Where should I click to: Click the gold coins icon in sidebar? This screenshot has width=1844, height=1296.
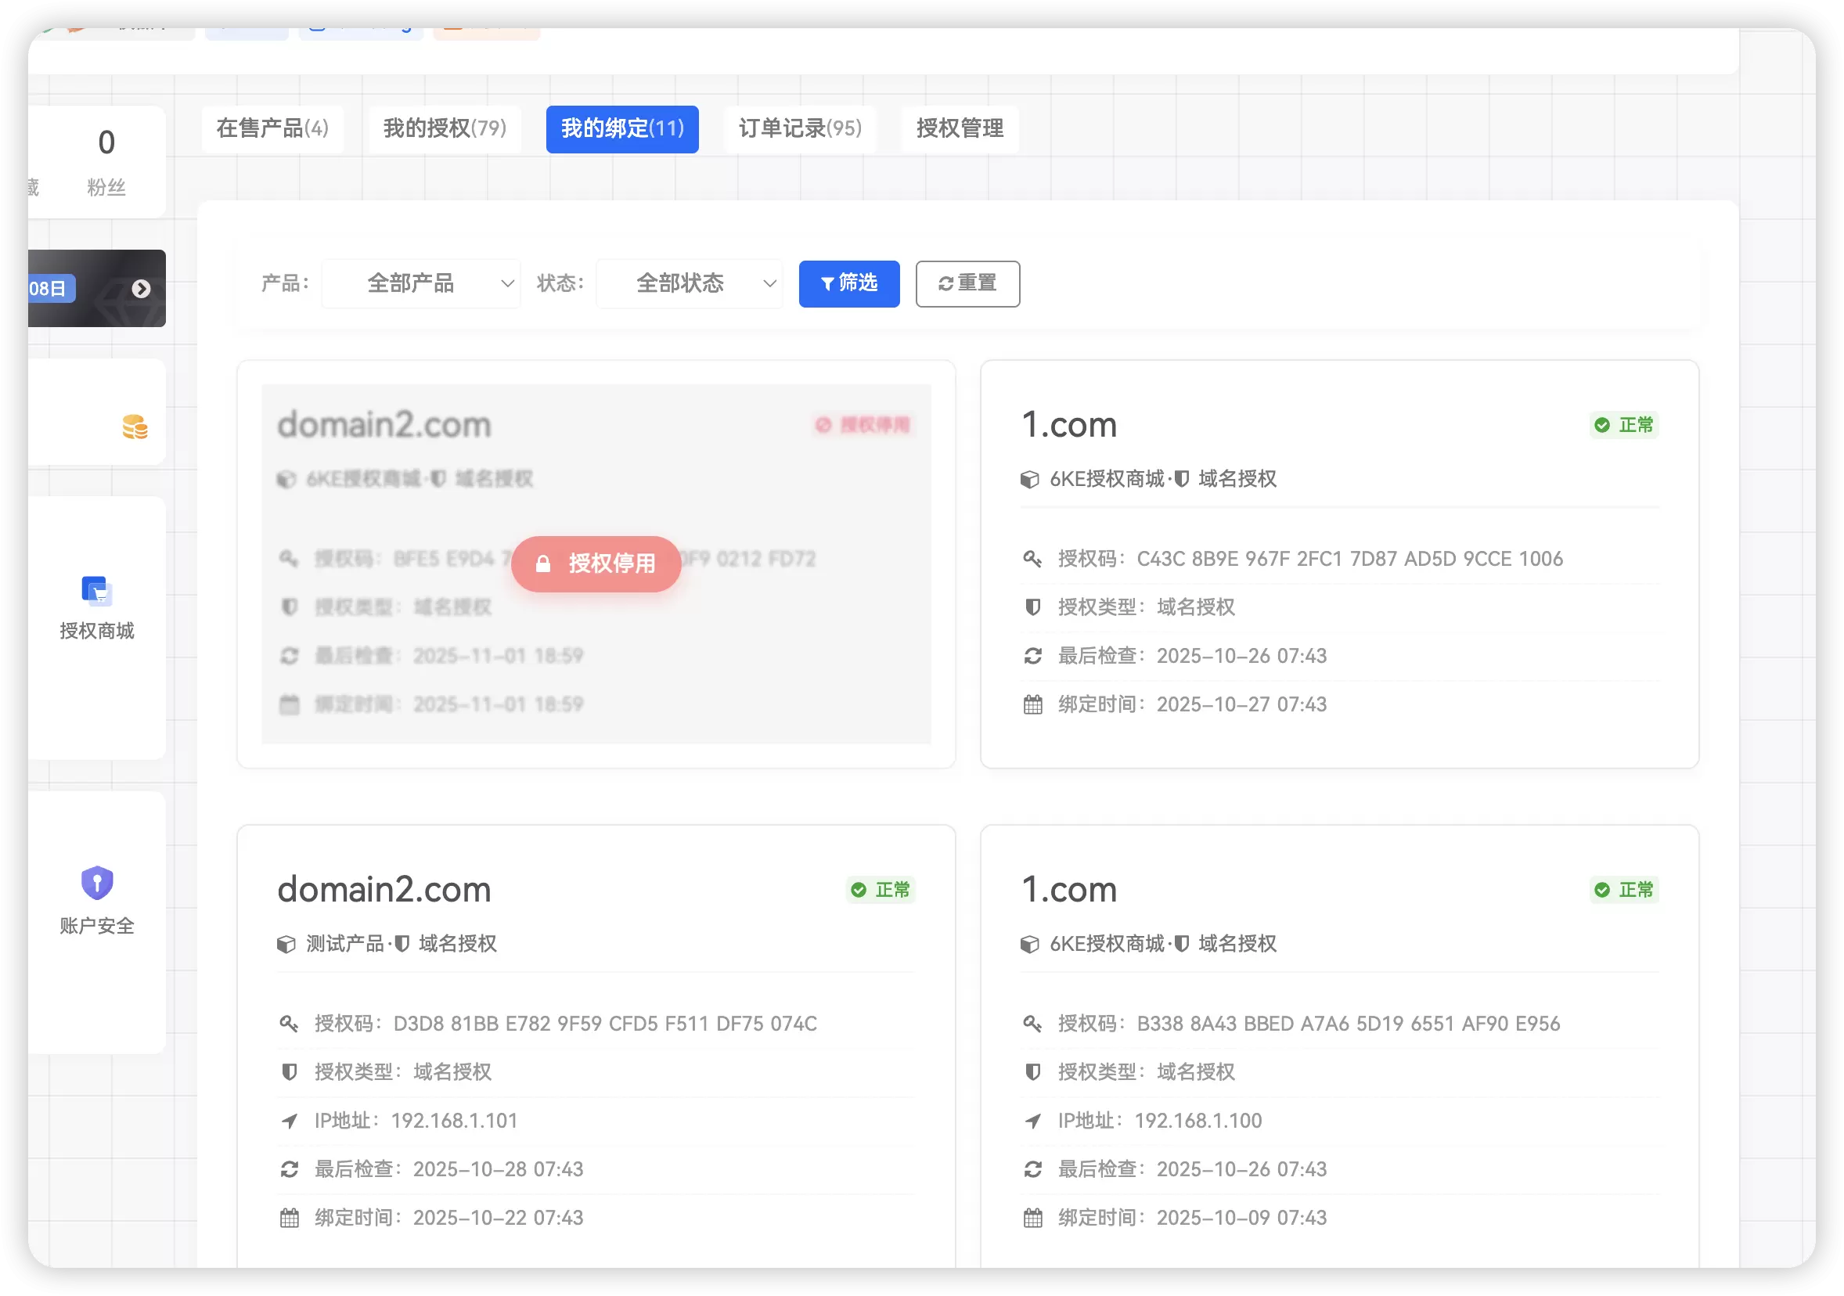tap(134, 427)
